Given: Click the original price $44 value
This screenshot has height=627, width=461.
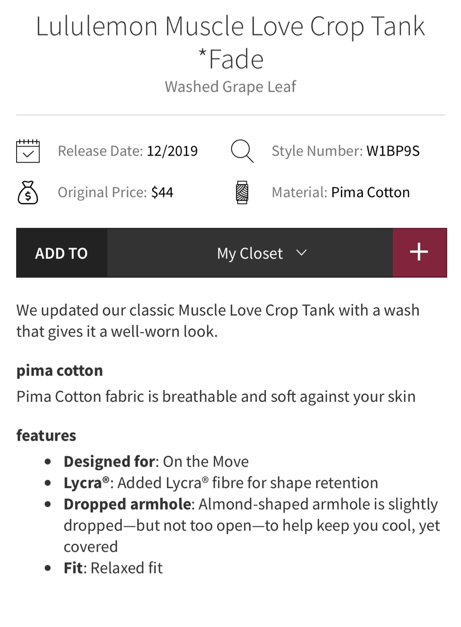Looking at the screenshot, I should 162,192.
